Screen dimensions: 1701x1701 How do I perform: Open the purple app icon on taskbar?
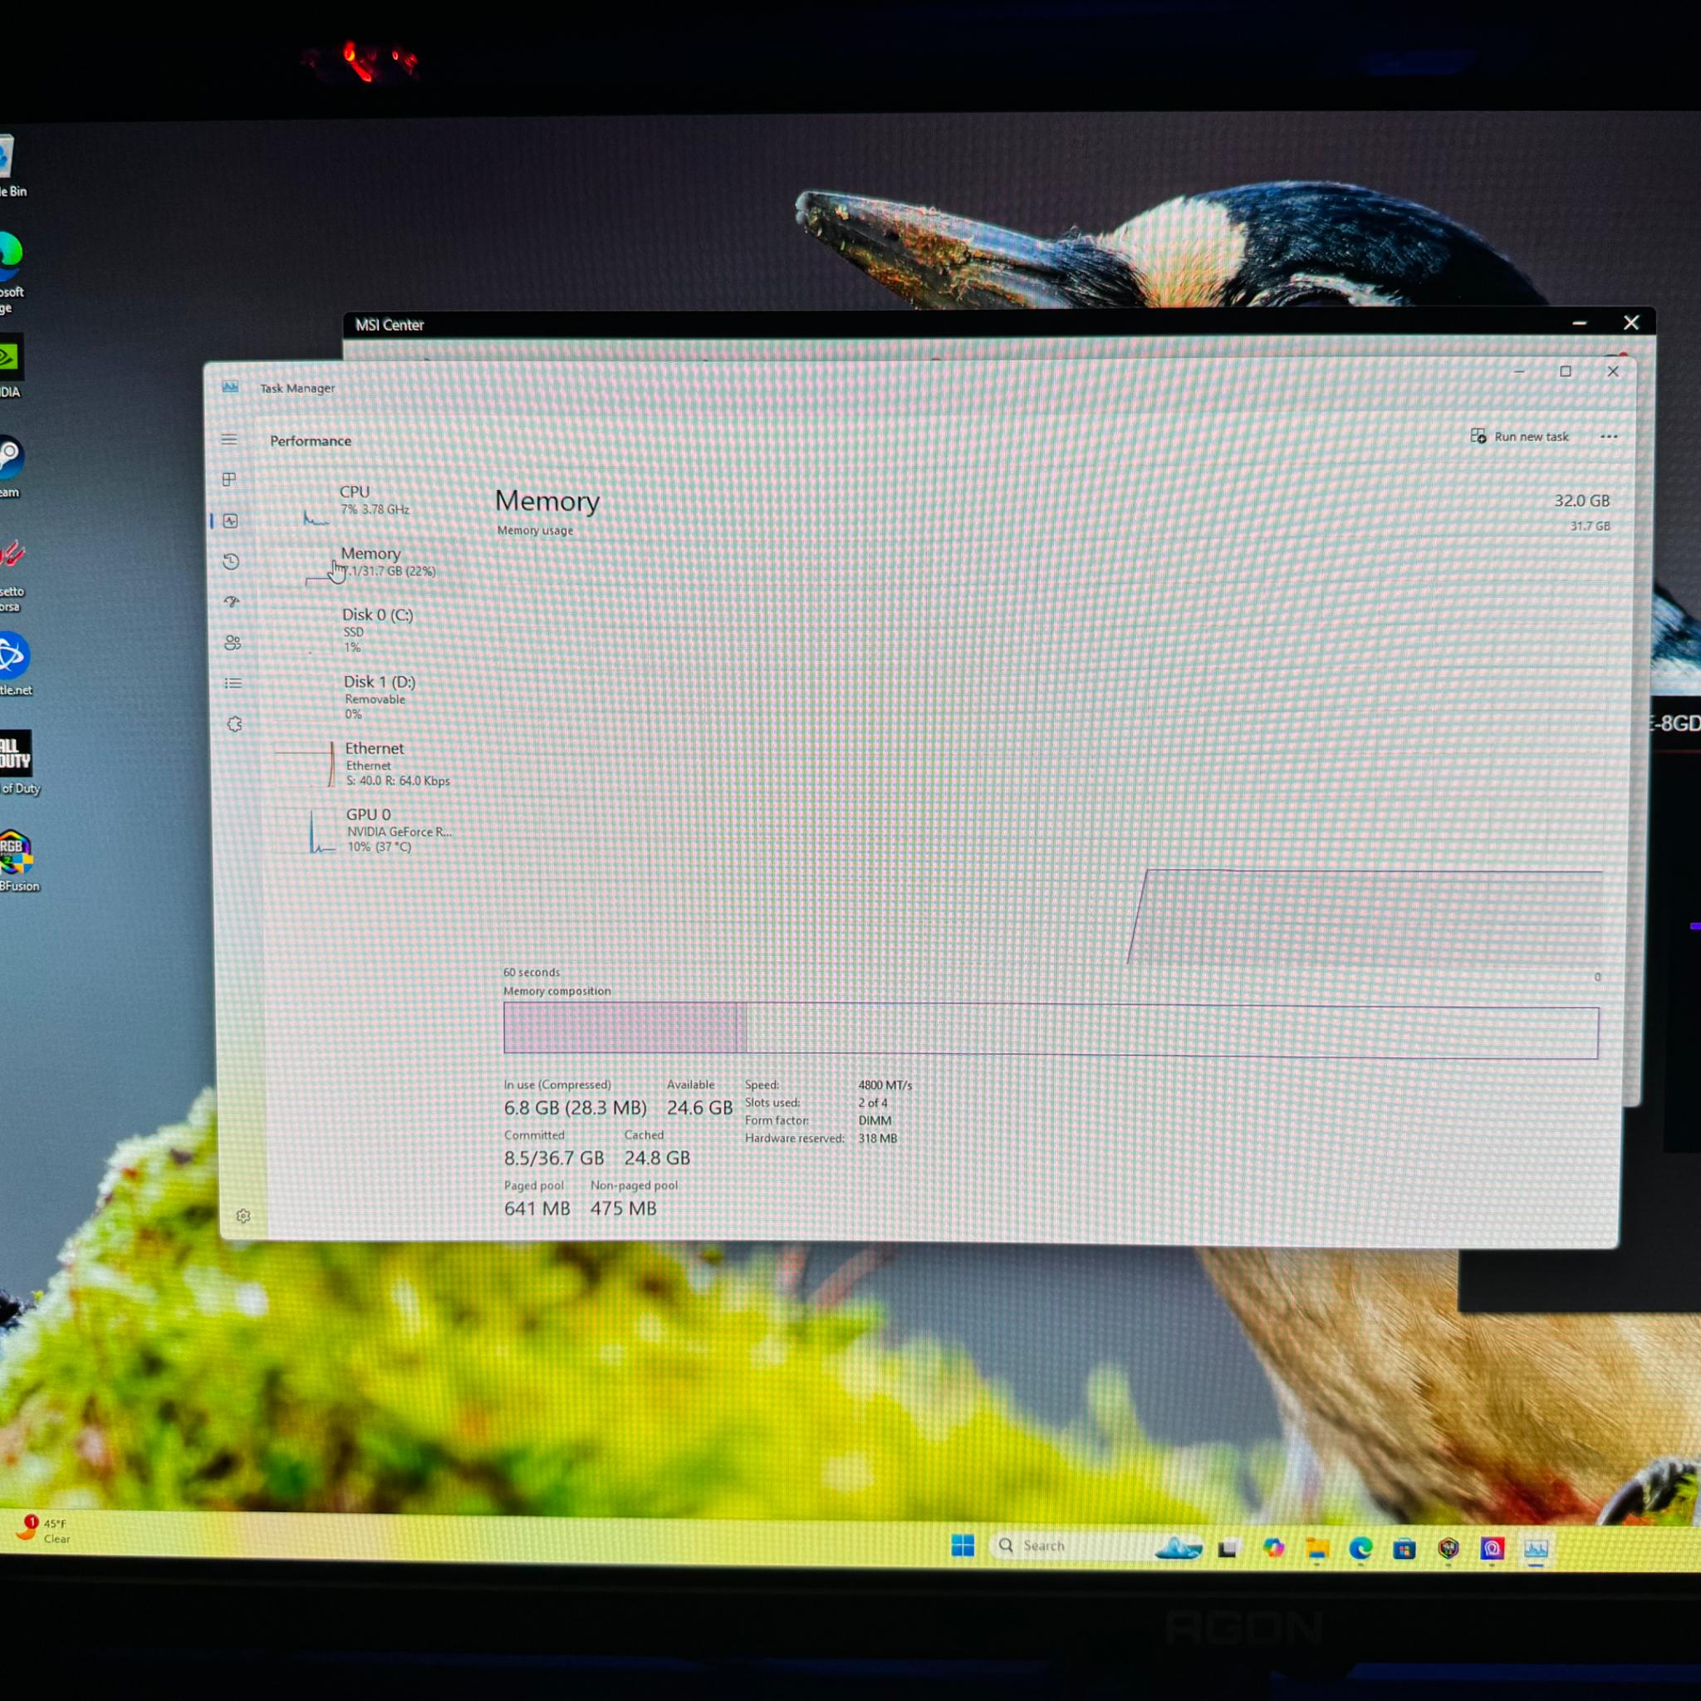tap(1493, 1549)
